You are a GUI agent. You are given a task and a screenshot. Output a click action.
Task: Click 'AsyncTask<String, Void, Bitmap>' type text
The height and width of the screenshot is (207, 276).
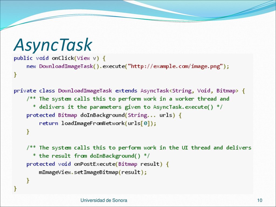click(x=189, y=91)
